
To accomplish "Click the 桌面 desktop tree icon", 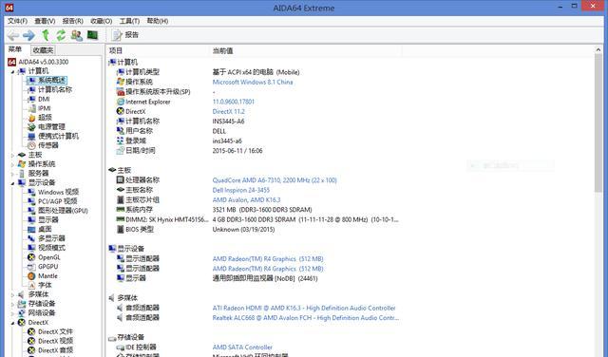I will (31, 229).
